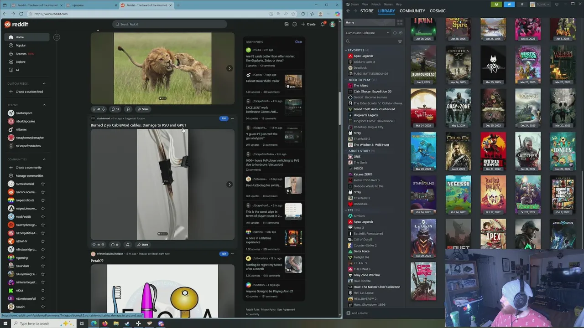The width and height of the screenshot is (584, 328).
Task: Favorite the r/gaming community star
Action: pyautogui.click(x=43, y=258)
